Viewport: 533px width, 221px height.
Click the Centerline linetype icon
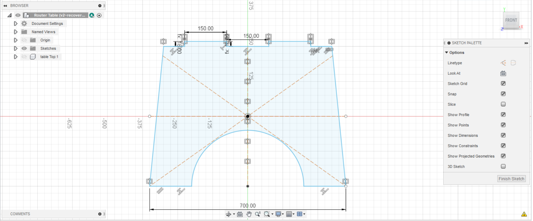pyautogui.click(x=513, y=63)
